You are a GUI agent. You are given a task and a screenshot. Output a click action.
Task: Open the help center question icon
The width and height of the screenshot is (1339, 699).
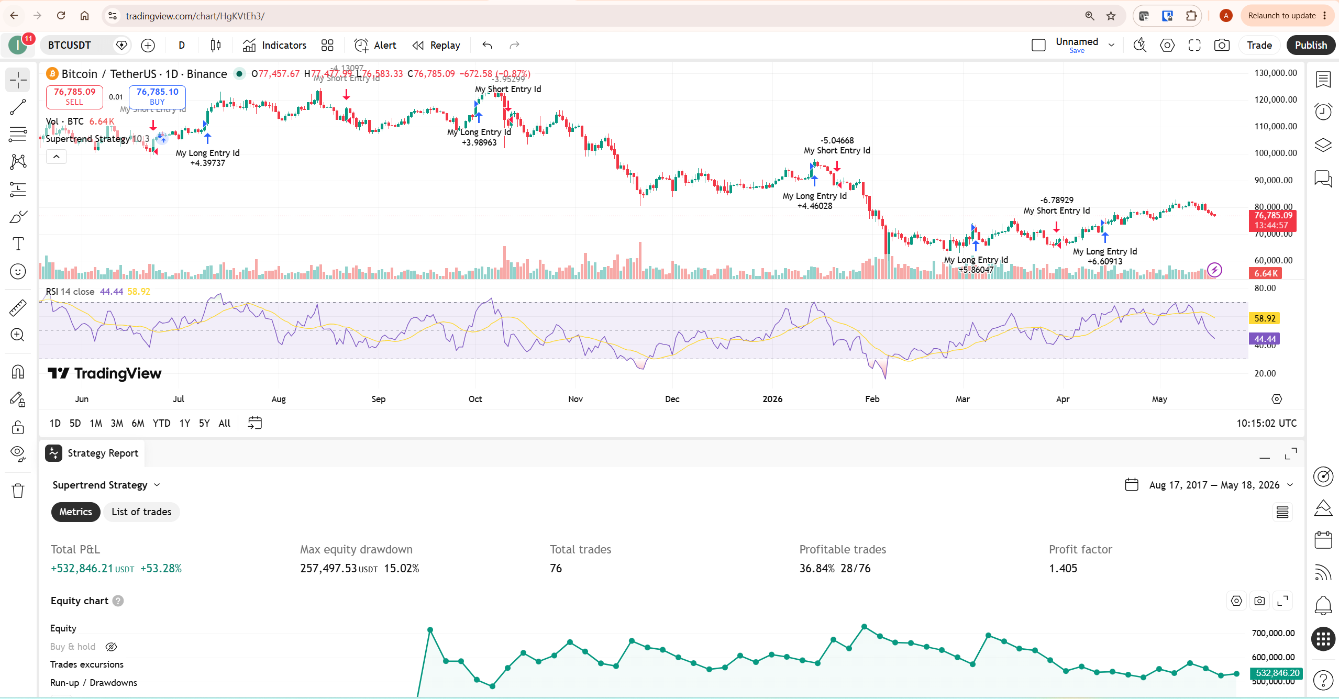1323,680
